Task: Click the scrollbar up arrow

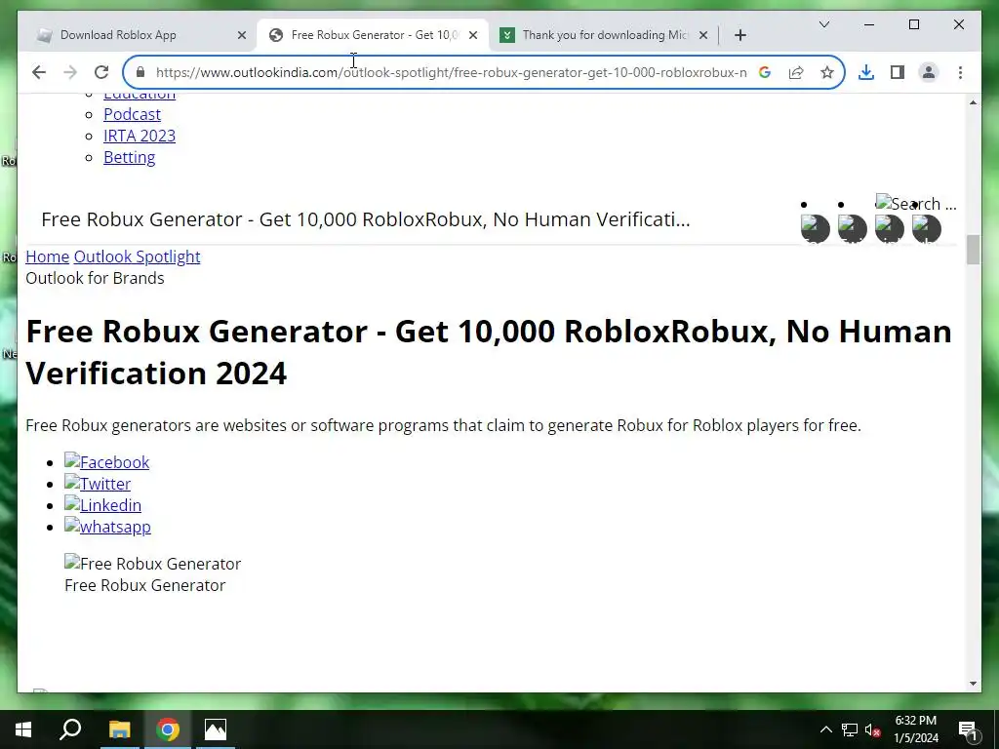Action: pyautogui.click(x=973, y=102)
